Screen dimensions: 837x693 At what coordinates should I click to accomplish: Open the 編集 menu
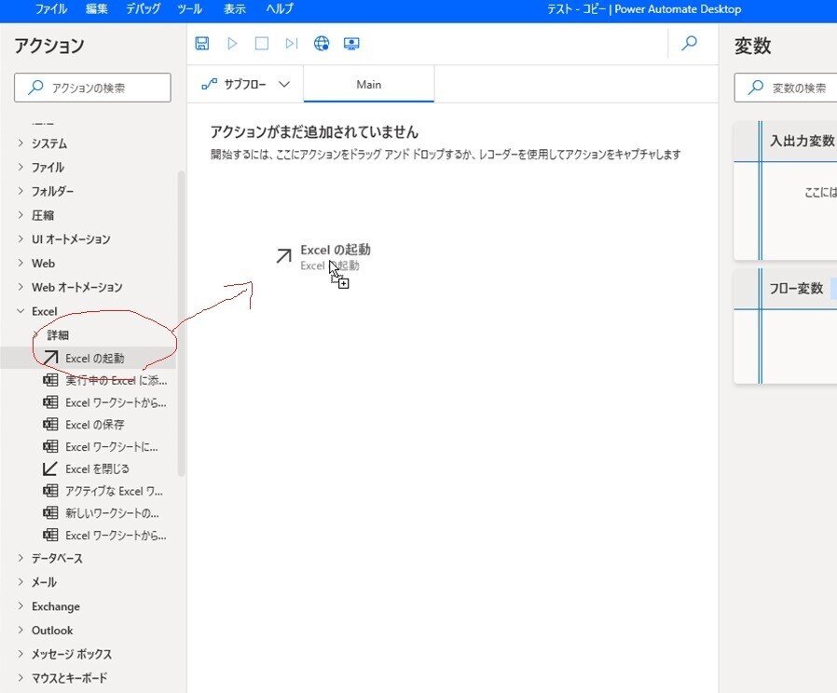[x=97, y=9]
